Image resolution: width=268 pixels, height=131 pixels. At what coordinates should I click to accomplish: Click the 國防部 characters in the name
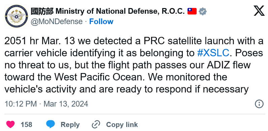point(42,11)
